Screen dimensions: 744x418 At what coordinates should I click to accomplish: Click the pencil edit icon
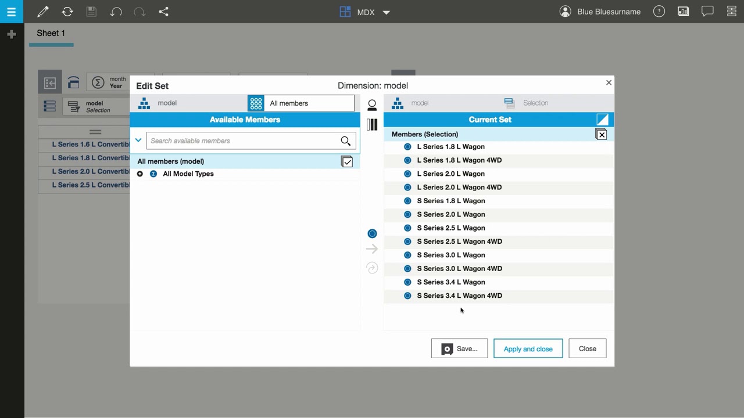point(43,12)
